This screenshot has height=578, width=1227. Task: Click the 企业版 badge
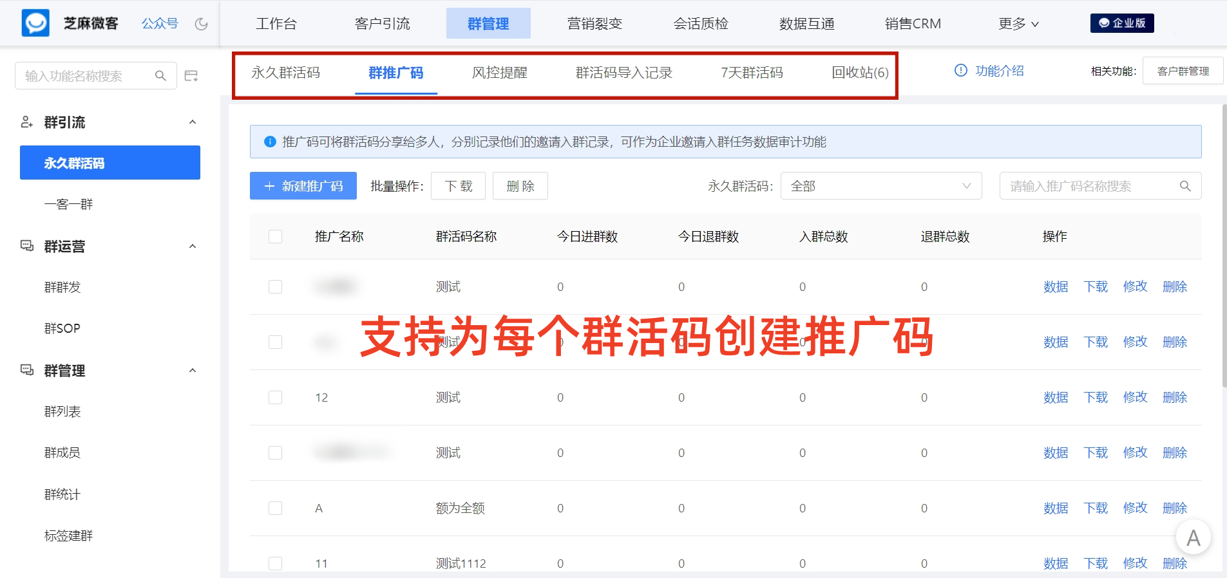[1122, 23]
